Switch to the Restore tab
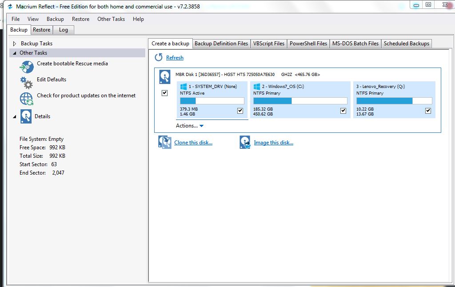 [41, 30]
